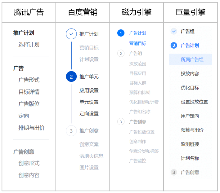
Task: Select 广告创意 step label in 巨量引擎
Action: (190, 172)
